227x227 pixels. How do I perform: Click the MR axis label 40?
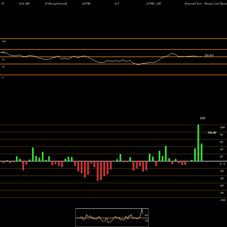[222, 149]
